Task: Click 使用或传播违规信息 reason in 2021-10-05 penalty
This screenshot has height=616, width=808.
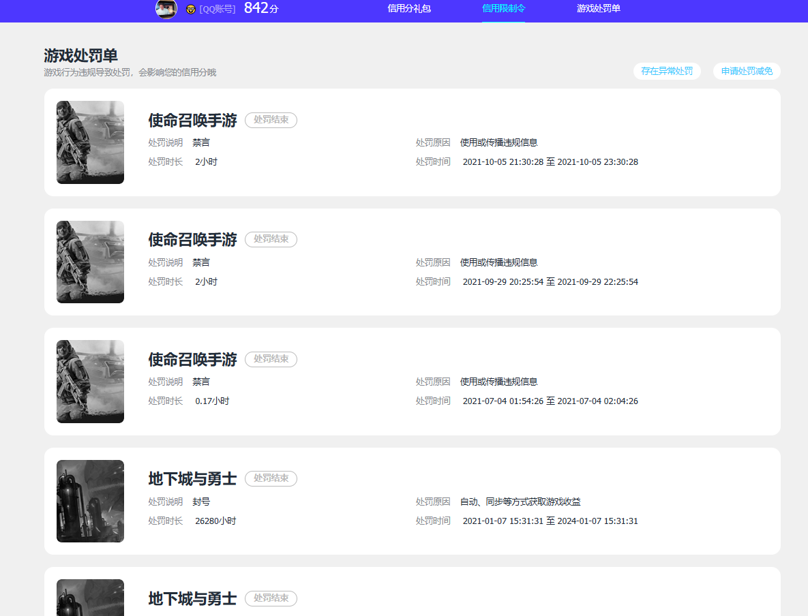Action: pos(499,142)
